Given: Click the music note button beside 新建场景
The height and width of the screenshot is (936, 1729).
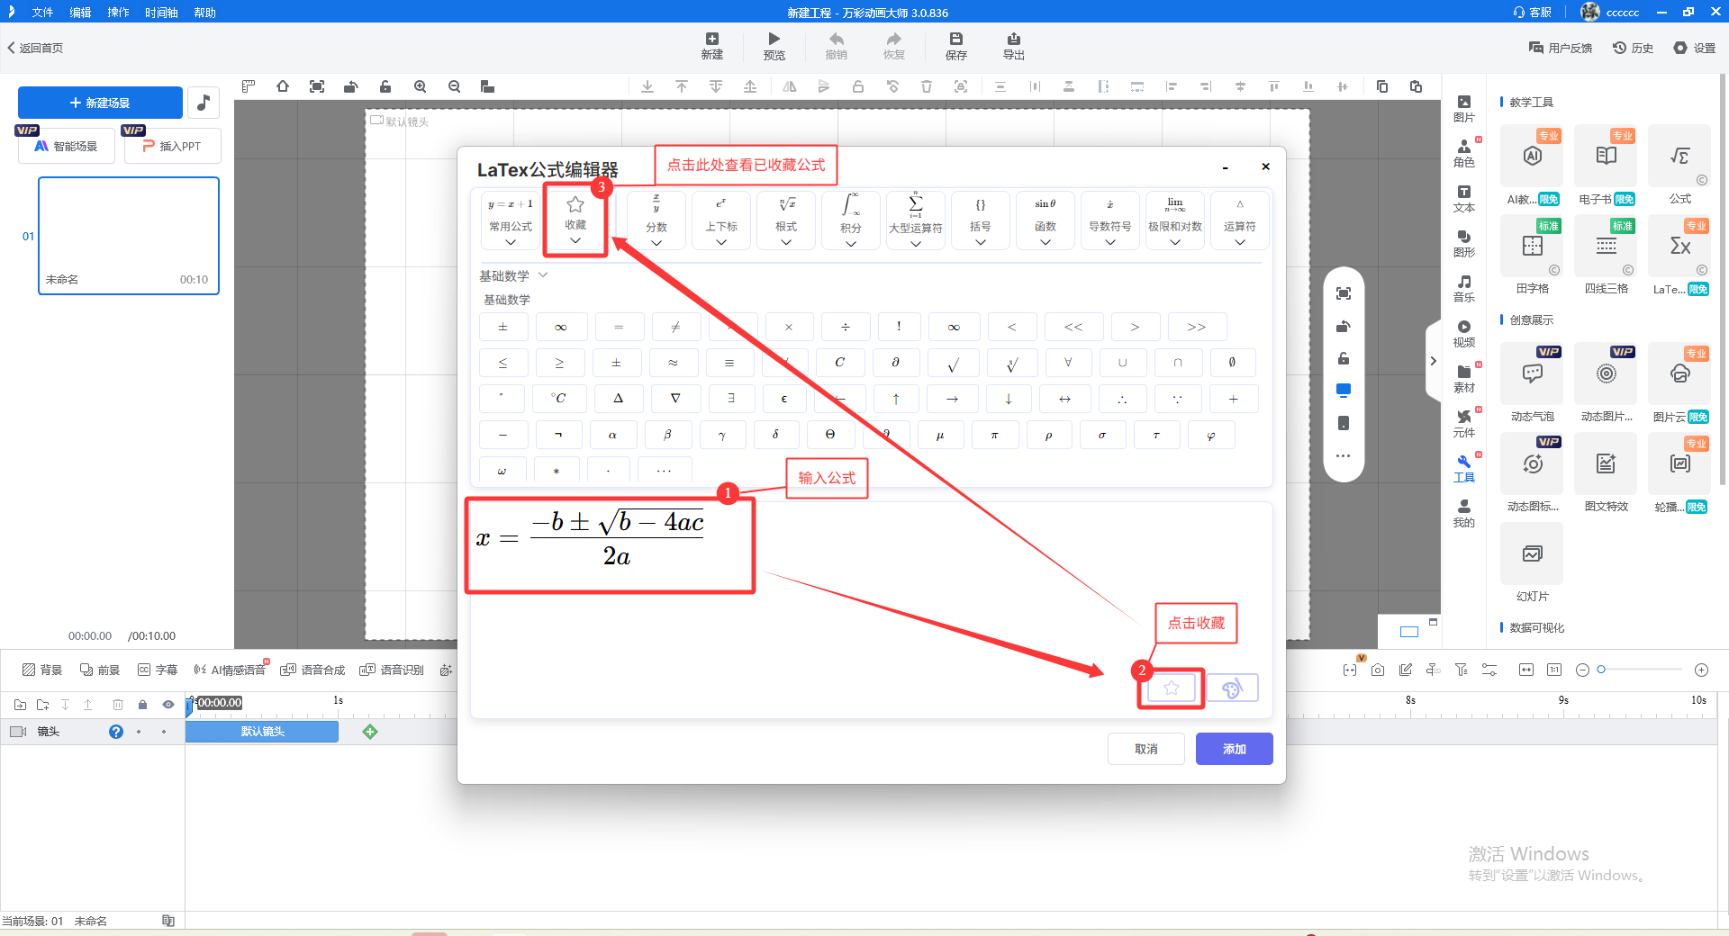Looking at the screenshot, I should pos(204,103).
